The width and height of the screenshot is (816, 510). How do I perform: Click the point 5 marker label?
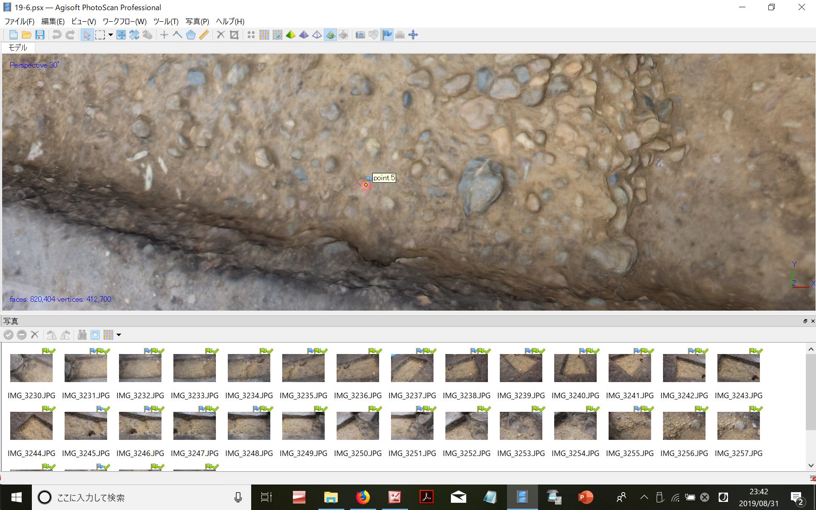coord(384,178)
